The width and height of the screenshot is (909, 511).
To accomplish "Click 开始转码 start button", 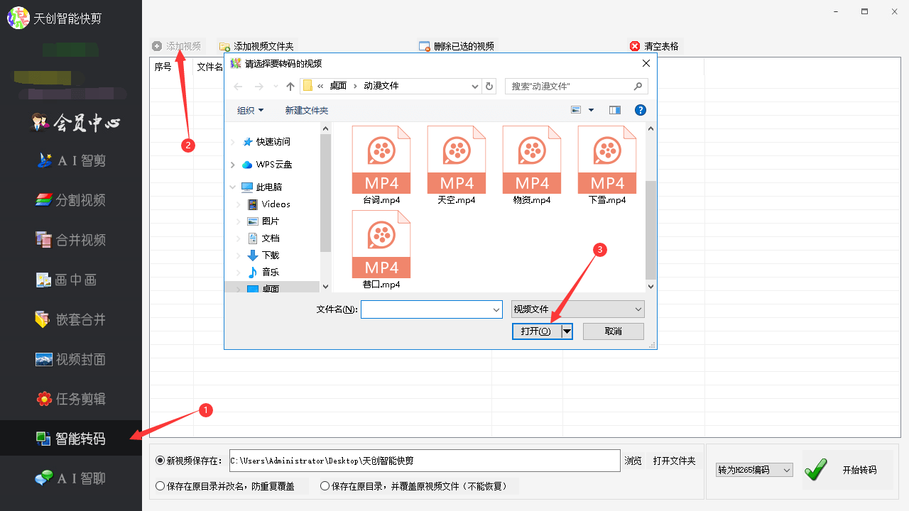I will 848,470.
